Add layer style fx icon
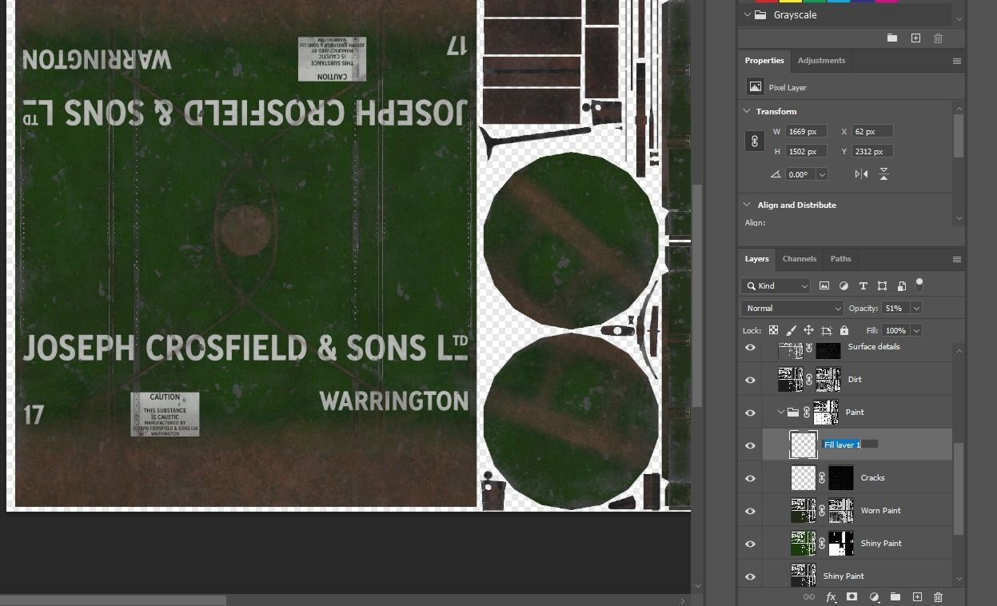This screenshot has height=606, width=997. tap(831, 597)
